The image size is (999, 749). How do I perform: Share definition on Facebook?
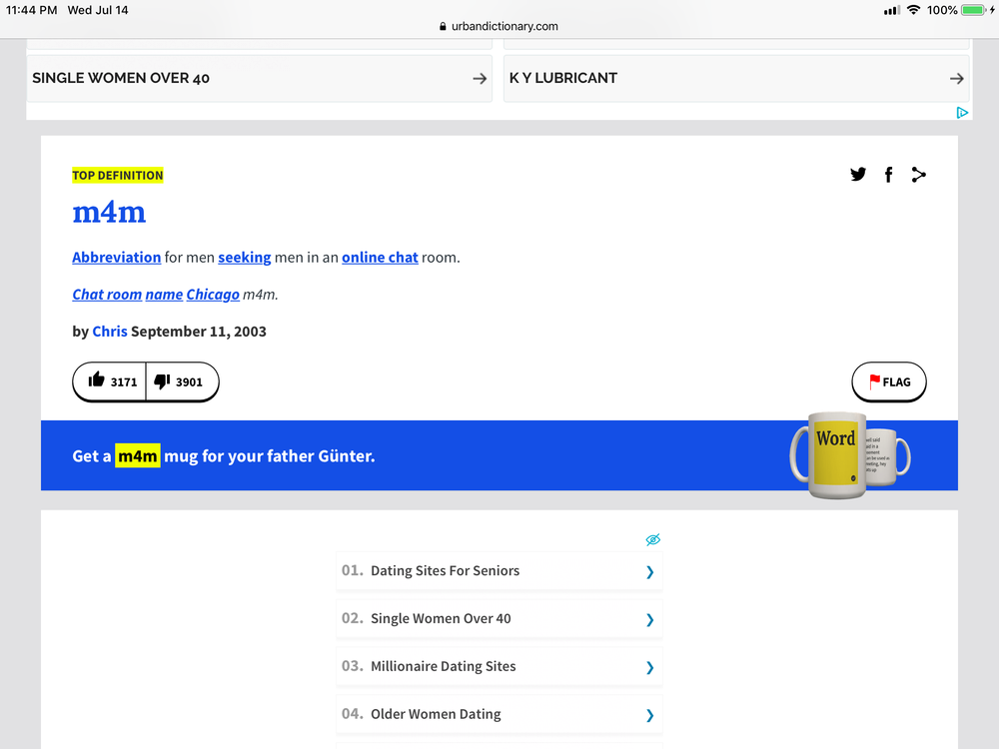click(x=888, y=175)
